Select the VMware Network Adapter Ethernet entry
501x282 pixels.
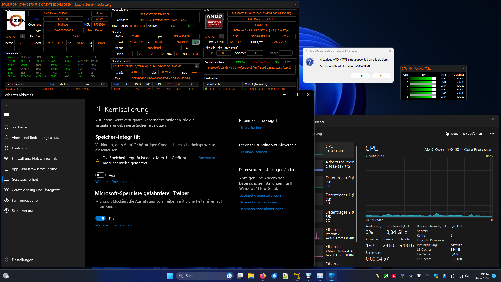[x=334, y=251]
